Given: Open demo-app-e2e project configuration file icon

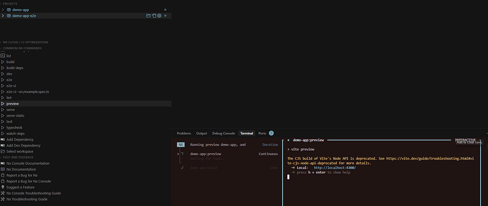Looking at the screenshot, I should 154,16.
